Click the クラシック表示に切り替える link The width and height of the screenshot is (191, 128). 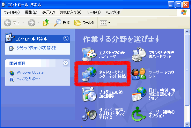36,48
